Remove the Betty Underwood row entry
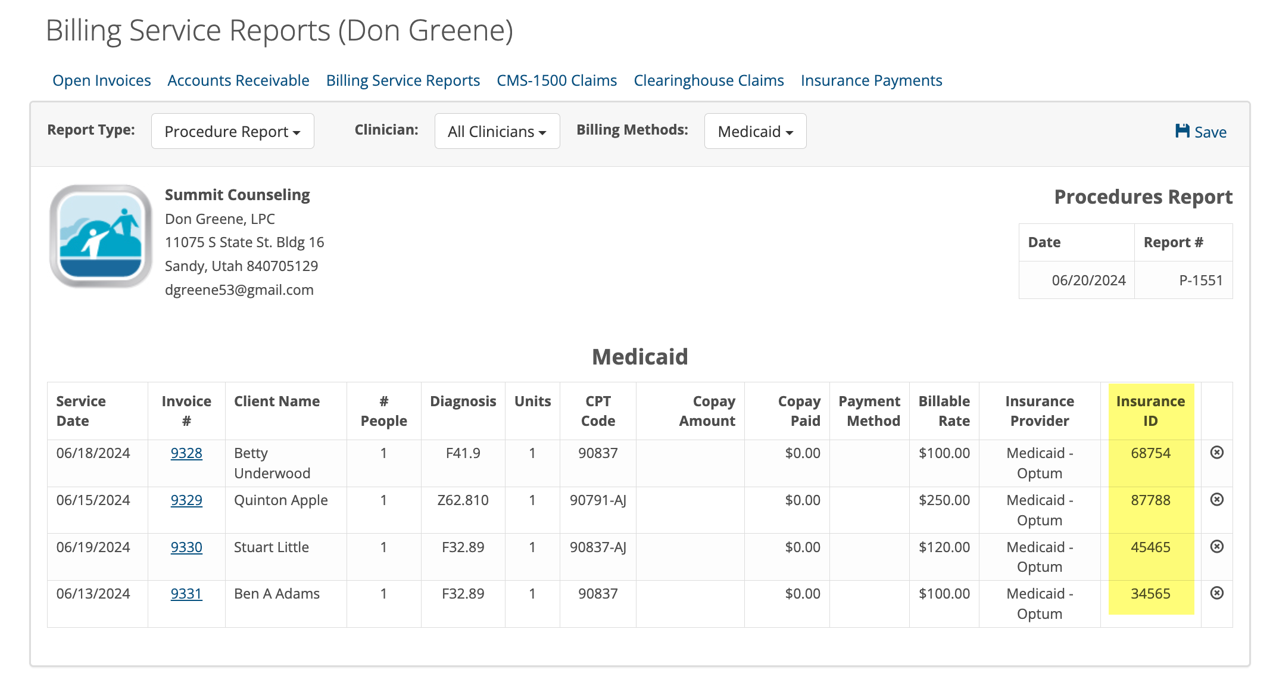1273x679 pixels. click(x=1216, y=453)
